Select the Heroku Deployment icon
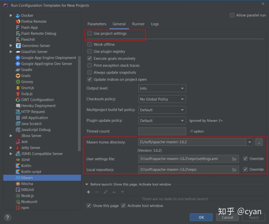This screenshot has height=224, width=269. [18, 106]
